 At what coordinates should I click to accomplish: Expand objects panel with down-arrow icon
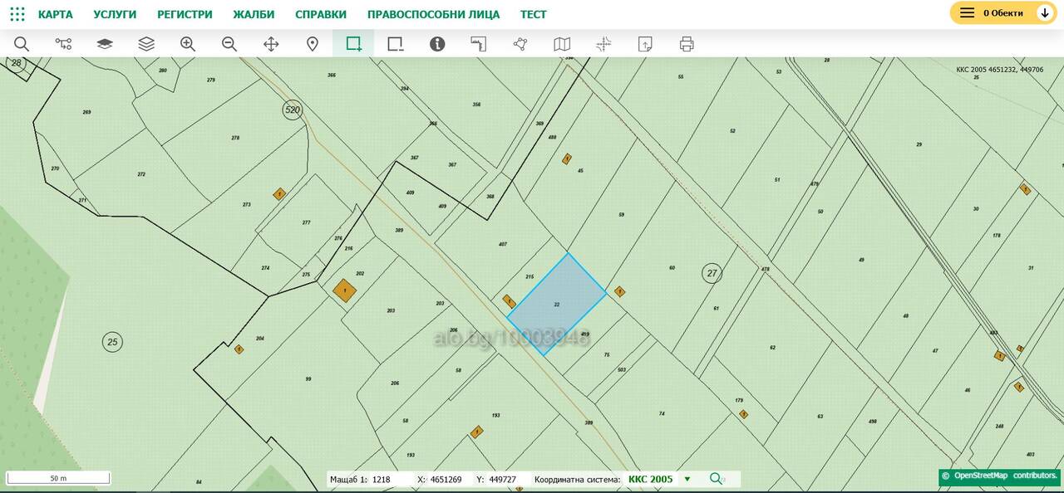coord(1045,12)
